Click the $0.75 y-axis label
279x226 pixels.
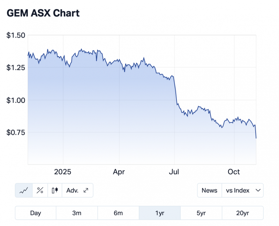tap(16, 133)
